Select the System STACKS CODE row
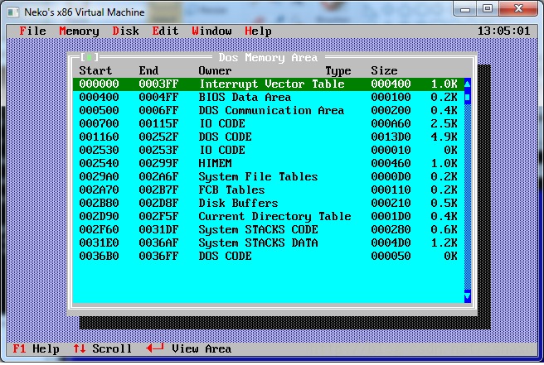Image resolution: width=544 pixels, height=365 pixels. (x=268, y=229)
